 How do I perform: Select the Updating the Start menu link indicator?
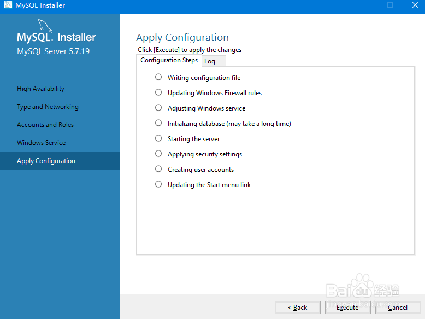pyautogui.click(x=158, y=184)
